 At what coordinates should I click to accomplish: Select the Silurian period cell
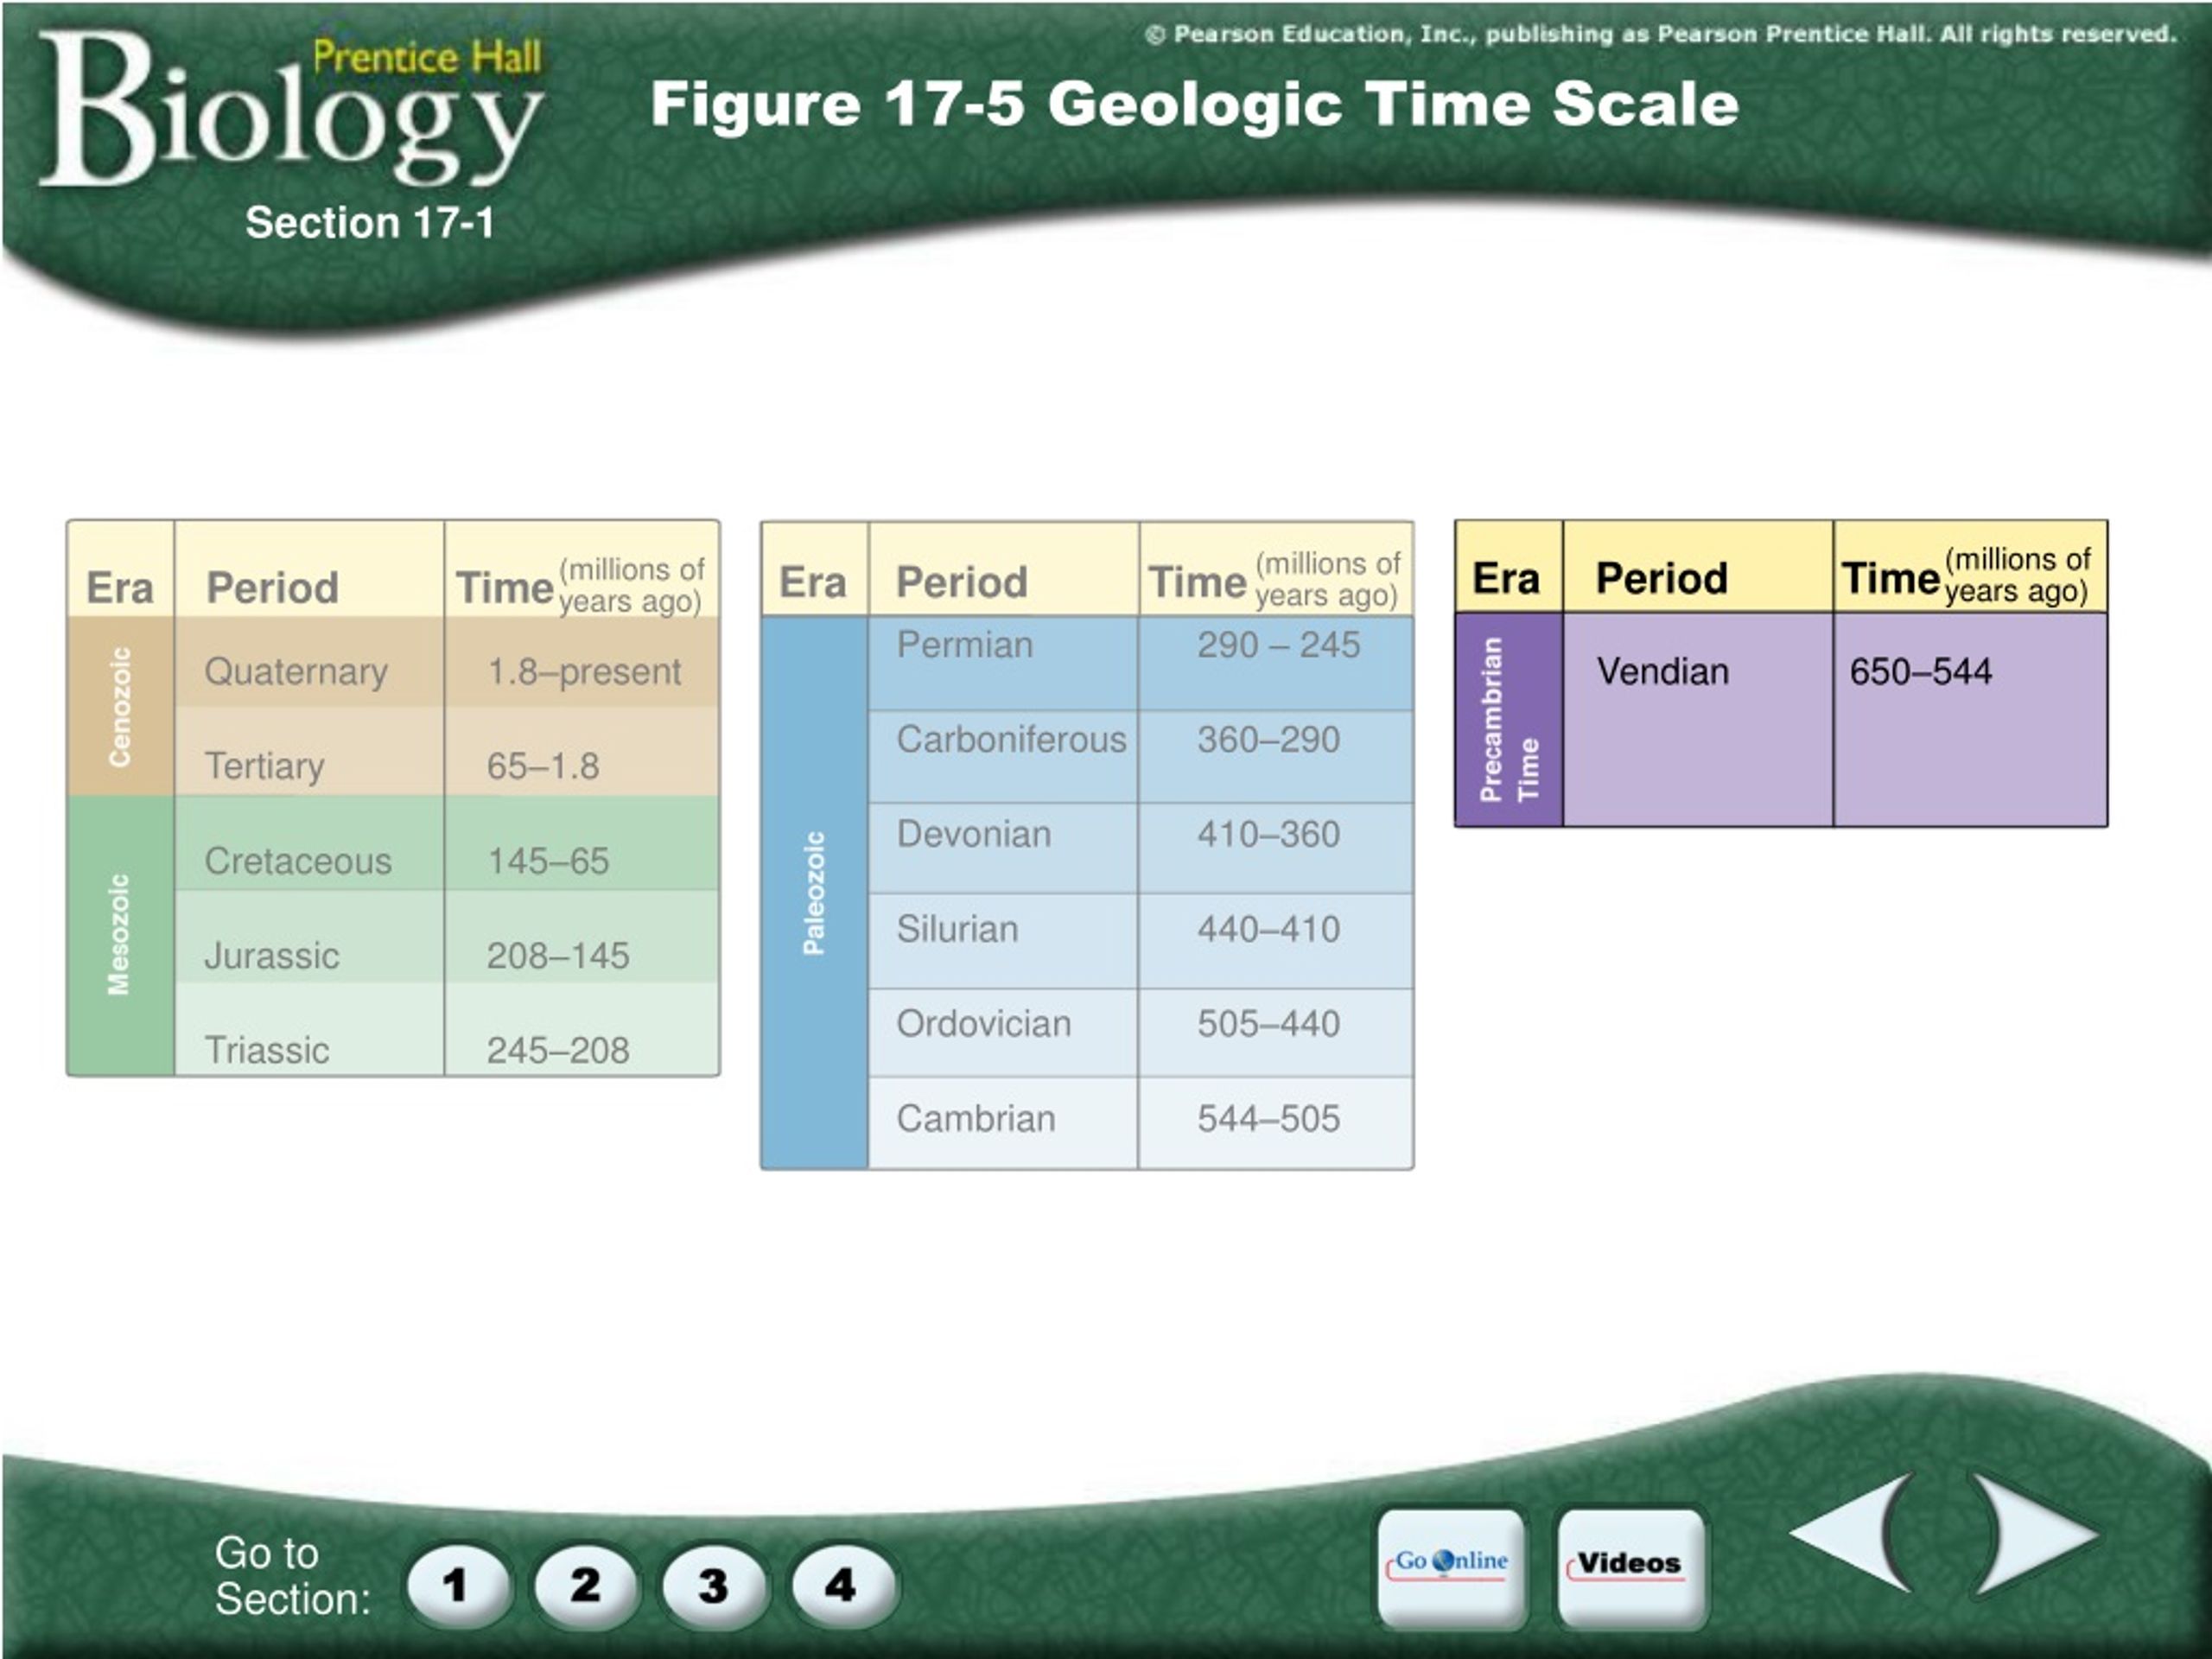pyautogui.click(x=1003, y=941)
